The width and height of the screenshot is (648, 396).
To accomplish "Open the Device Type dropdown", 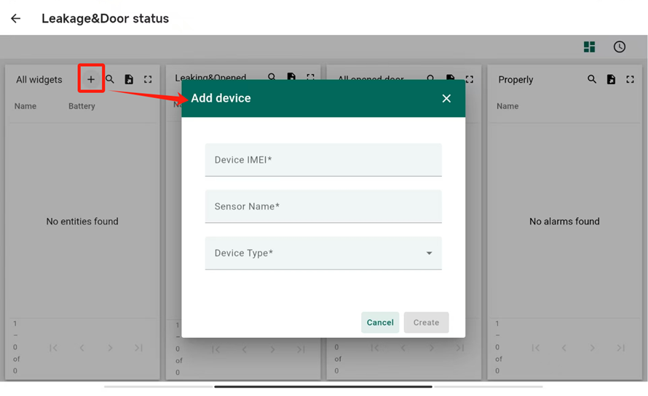I will (x=323, y=253).
